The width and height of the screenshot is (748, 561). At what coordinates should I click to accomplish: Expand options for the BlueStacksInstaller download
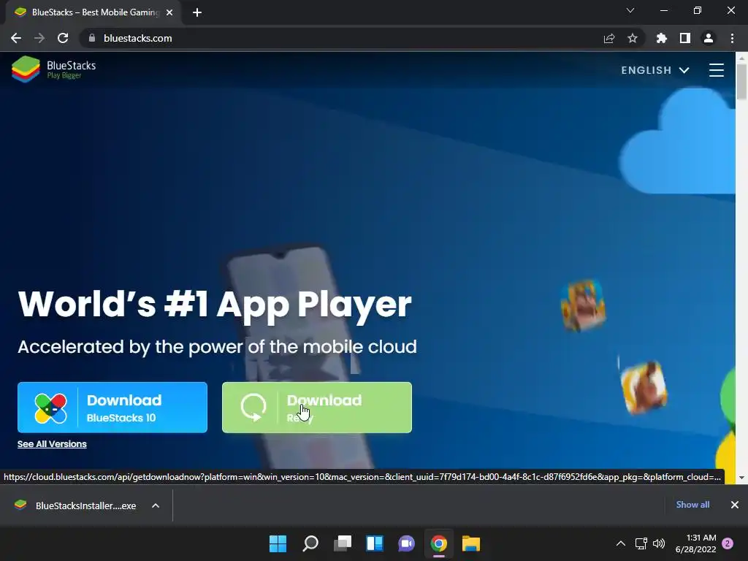[156, 505]
